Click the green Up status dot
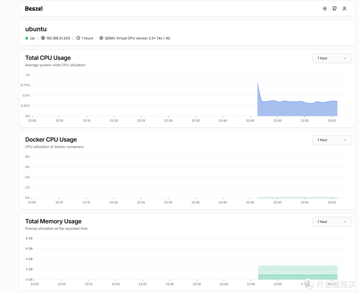 (27, 38)
